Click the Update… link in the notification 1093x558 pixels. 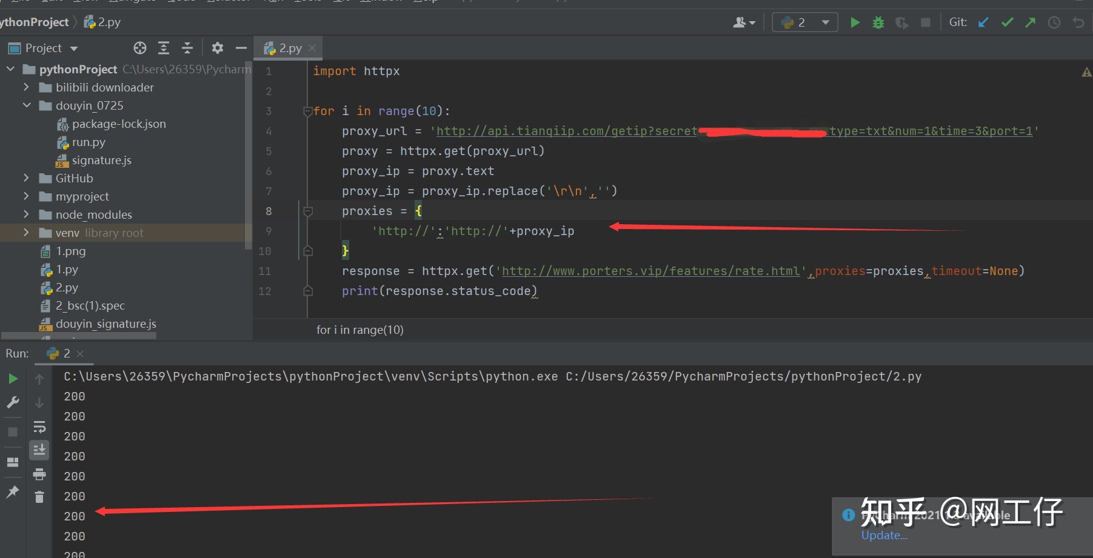(x=884, y=536)
